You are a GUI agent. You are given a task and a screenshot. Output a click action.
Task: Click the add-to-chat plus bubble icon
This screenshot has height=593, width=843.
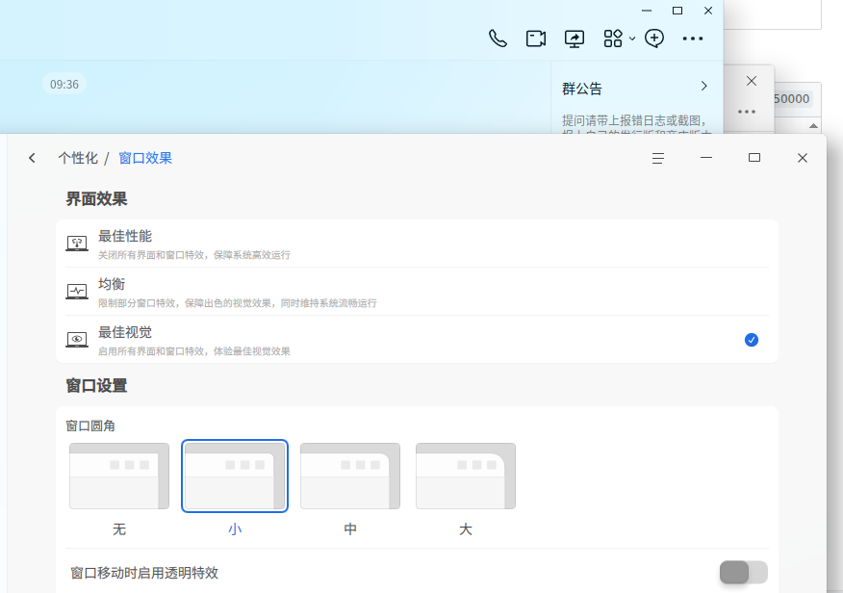[654, 39]
